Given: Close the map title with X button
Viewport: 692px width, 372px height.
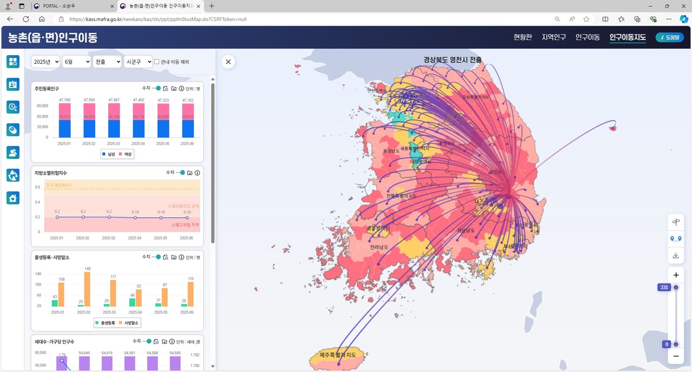Looking at the screenshot, I should click(228, 62).
